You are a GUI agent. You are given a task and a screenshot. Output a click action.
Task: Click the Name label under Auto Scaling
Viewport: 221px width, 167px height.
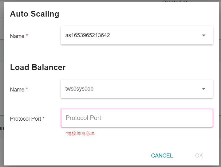[17, 36]
